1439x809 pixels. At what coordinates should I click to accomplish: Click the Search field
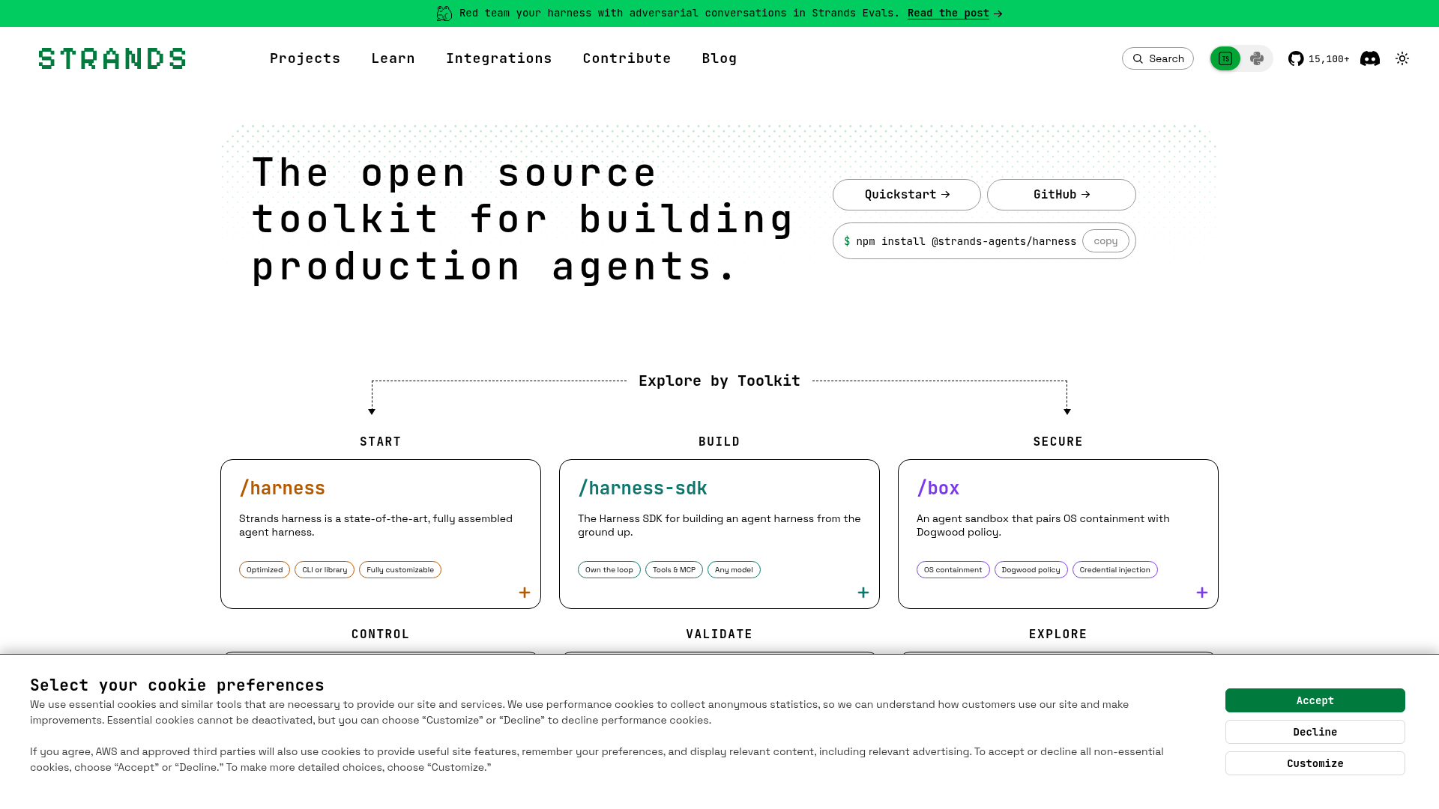1158,58
